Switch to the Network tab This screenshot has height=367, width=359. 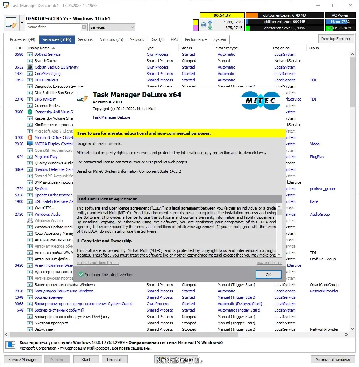[137, 39]
